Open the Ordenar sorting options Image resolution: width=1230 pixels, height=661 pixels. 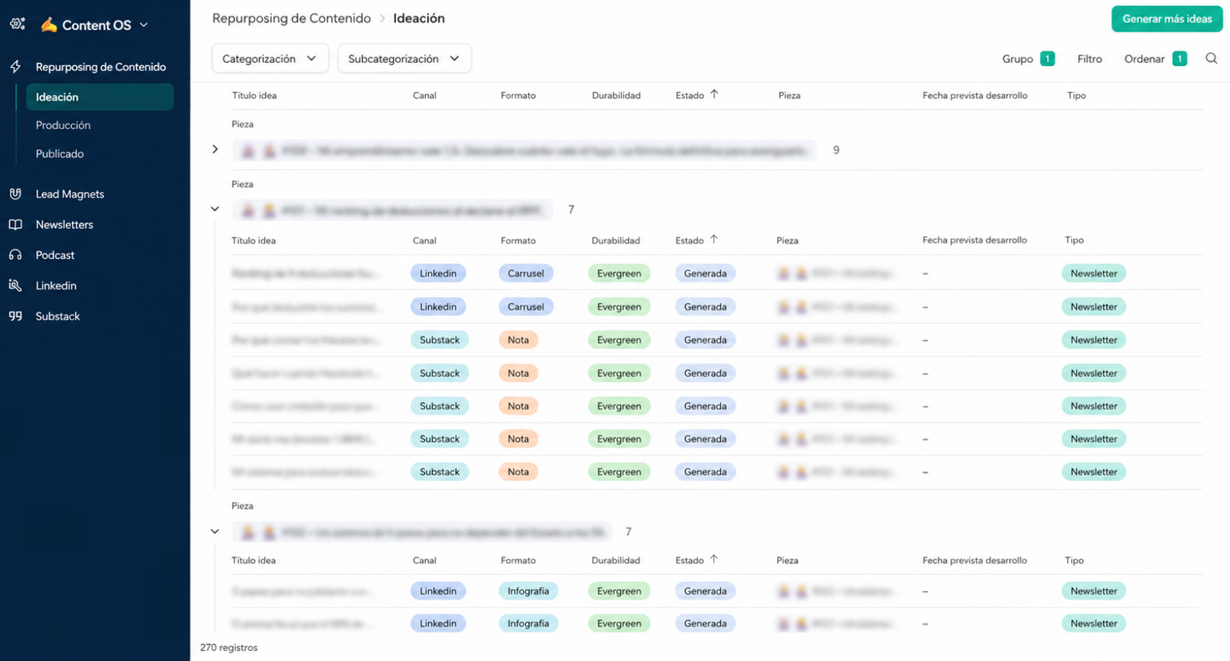tap(1155, 58)
